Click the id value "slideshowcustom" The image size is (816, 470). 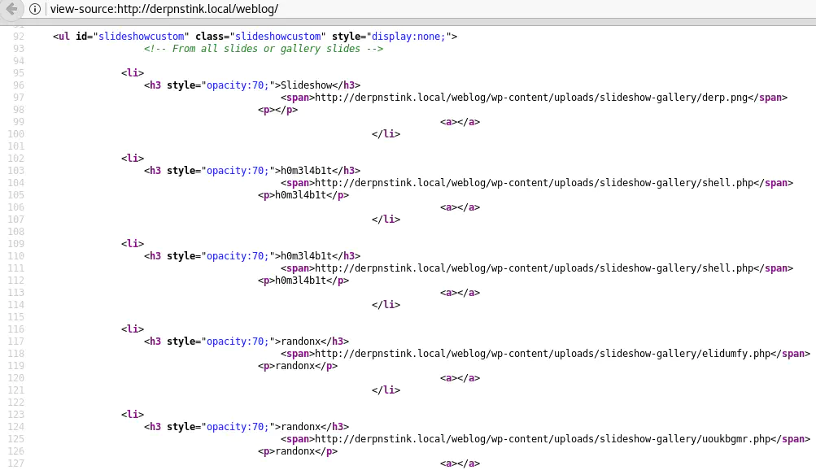(141, 37)
